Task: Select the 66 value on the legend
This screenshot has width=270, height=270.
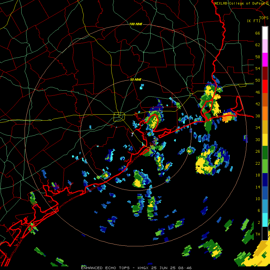Action: (x=258, y=33)
